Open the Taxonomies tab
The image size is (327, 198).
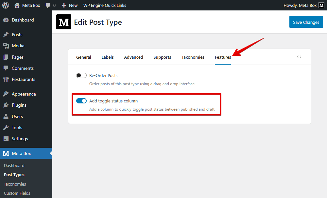(x=193, y=57)
